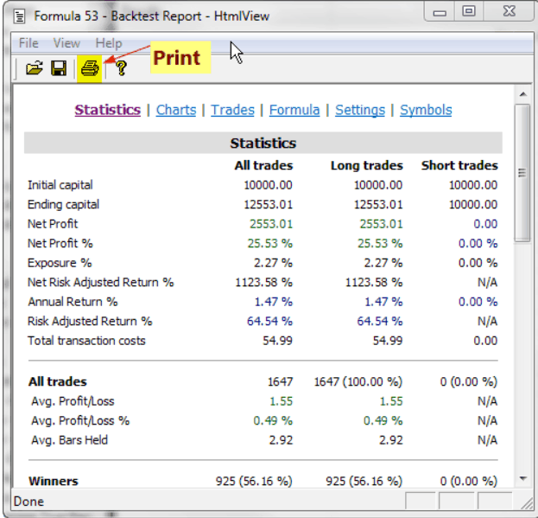
Task: Open the View menu
Action: [66, 43]
